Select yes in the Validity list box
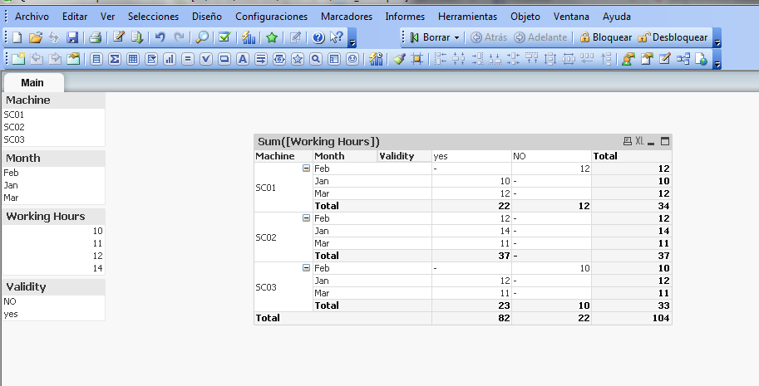 click(53, 314)
